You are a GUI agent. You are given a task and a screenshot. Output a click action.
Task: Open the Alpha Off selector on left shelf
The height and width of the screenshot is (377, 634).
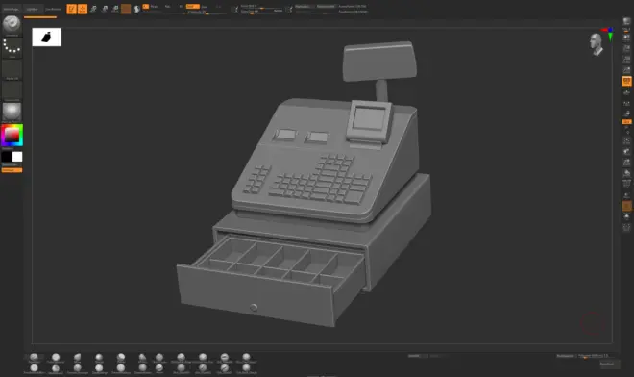click(12, 69)
